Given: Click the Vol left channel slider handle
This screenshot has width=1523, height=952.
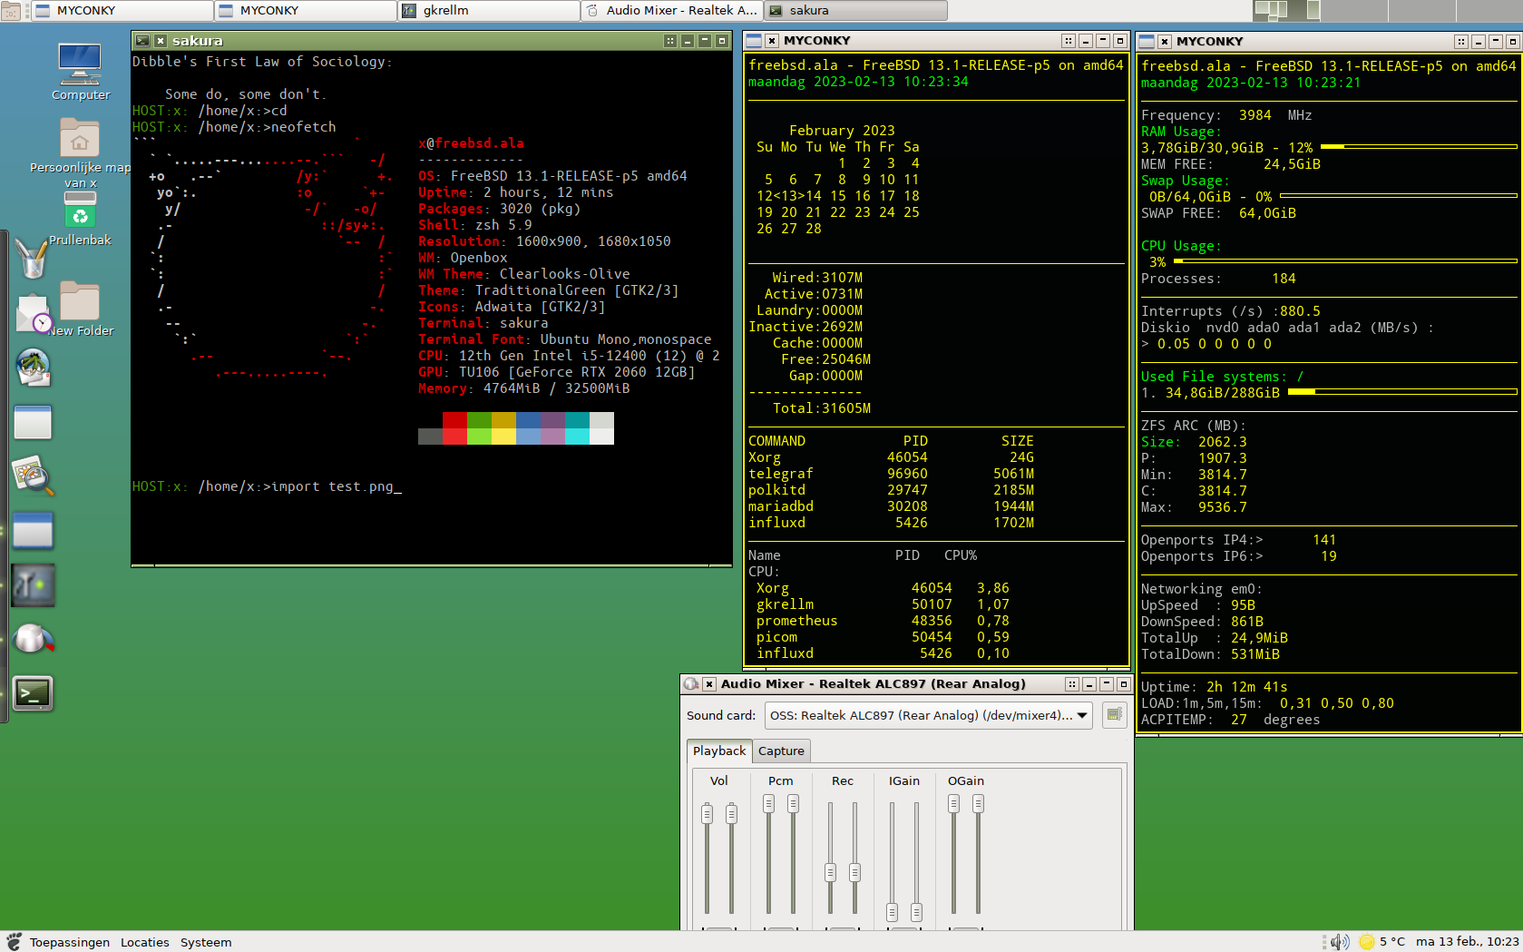Looking at the screenshot, I should 707,814.
